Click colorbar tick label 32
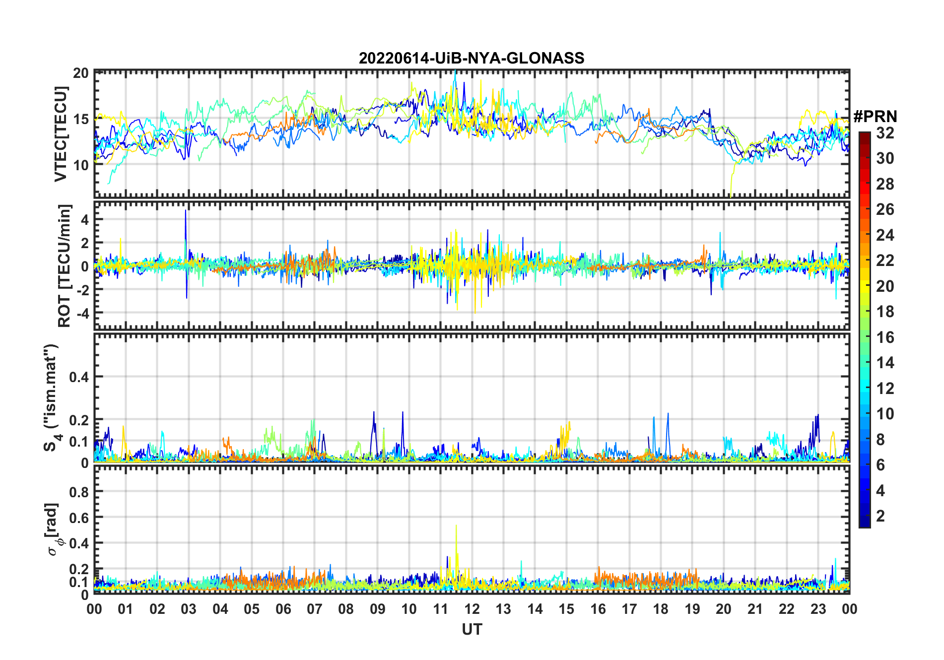The height and width of the screenshot is (660, 944). click(x=885, y=133)
